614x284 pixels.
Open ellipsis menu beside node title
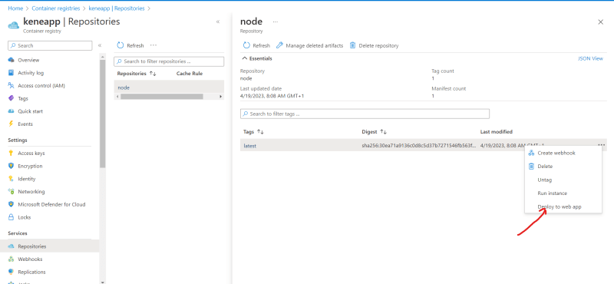(276, 21)
